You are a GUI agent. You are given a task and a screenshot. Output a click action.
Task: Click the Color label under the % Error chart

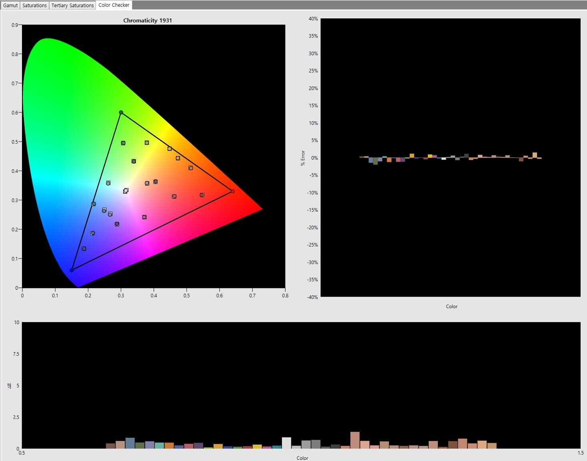click(x=452, y=307)
